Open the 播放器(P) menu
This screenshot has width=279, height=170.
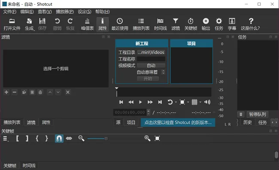(x=65, y=12)
